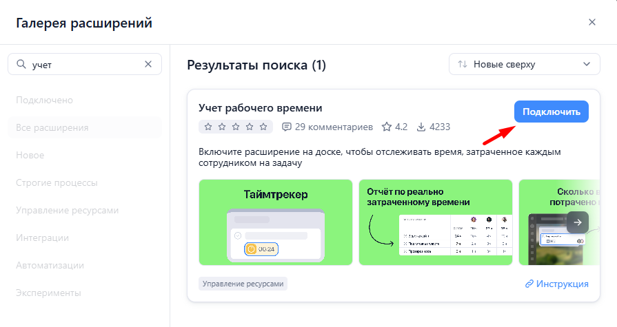Click the 4233 downloads icon

[x=420, y=127]
